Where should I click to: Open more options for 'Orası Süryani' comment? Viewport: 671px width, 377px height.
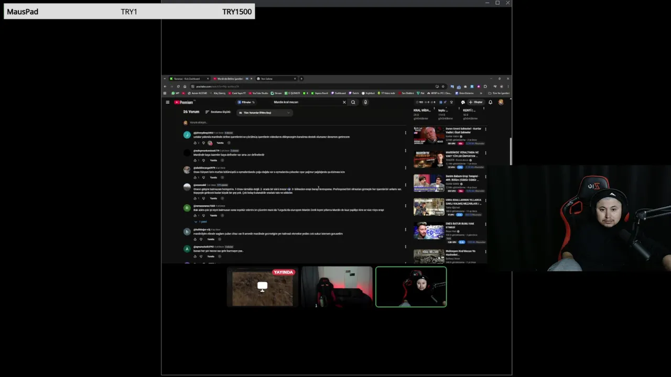(x=405, y=168)
